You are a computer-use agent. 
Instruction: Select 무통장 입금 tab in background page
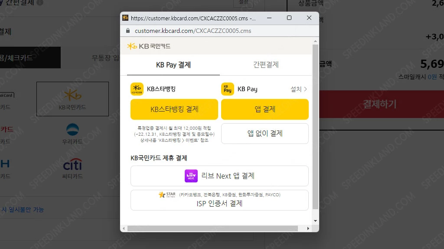click(105, 58)
